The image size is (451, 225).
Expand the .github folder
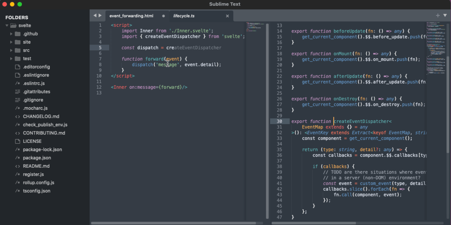point(11,34)
